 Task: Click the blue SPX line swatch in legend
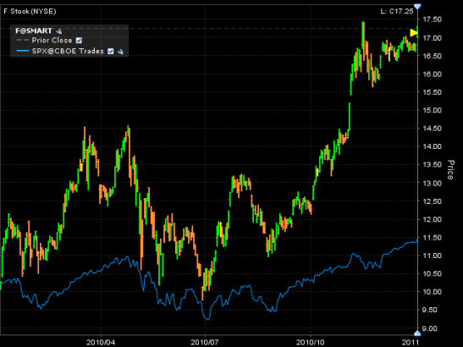(23, 51)
